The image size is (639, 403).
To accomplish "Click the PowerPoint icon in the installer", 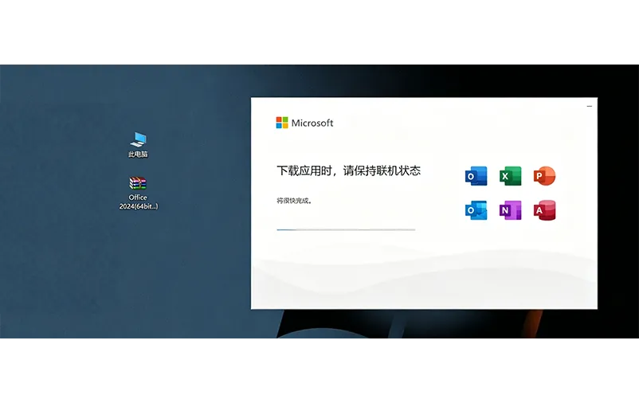I will (x=544, y=176).
